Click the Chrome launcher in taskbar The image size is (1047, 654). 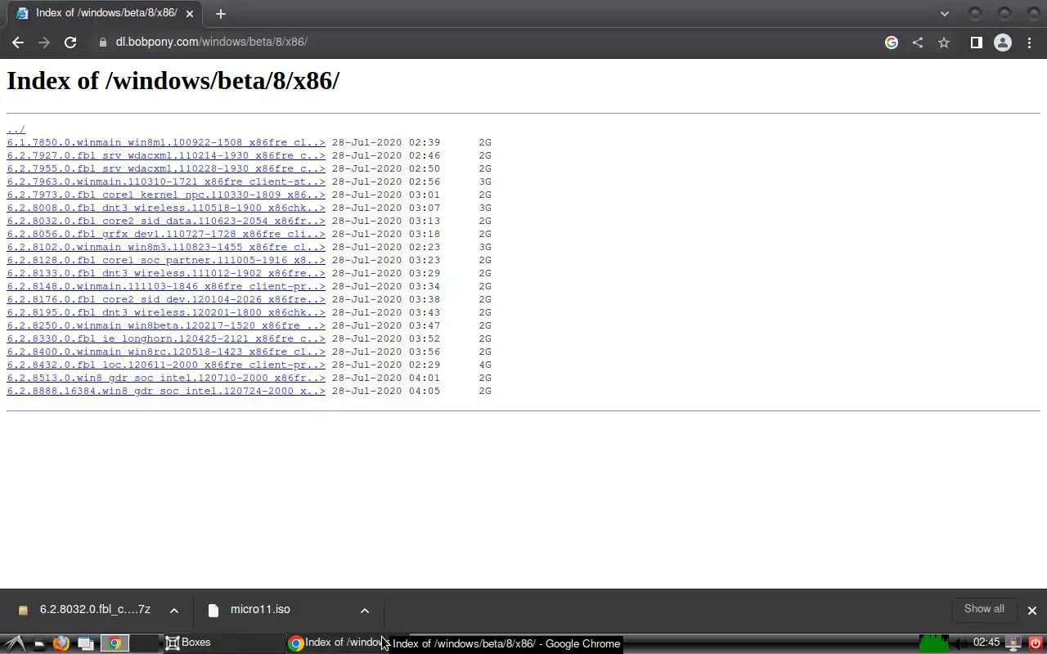[115, 643]
